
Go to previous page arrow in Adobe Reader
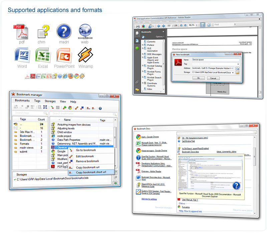(159, 26)
